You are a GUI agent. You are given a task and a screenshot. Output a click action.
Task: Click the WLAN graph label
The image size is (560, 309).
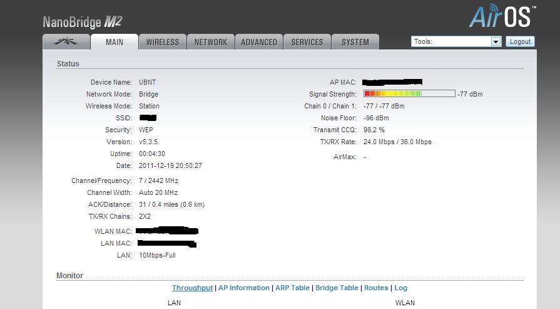(405, 303)
